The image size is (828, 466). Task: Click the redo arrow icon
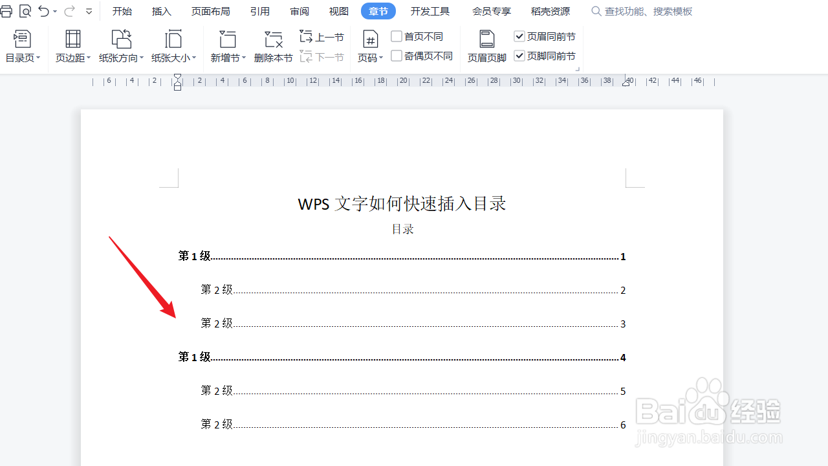point(69,11)
